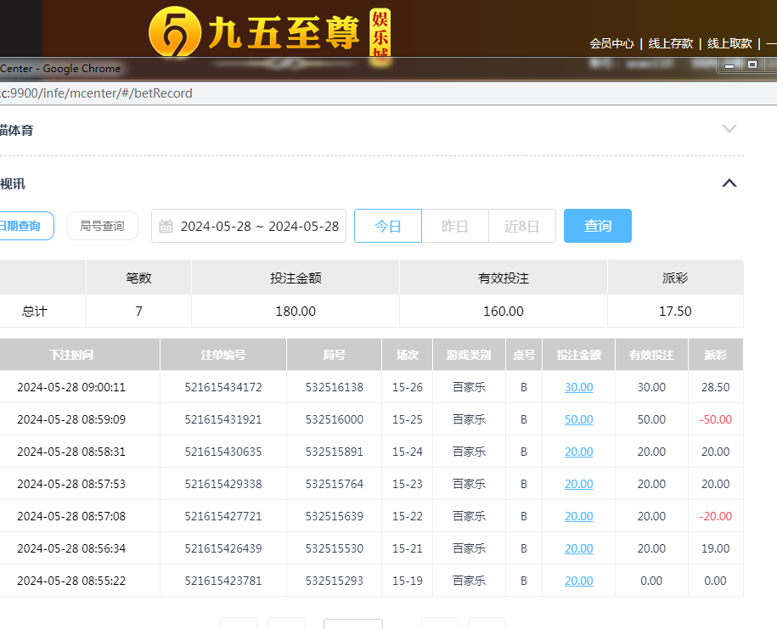Collapse the 视讯 section chevron

pos(729,183)
